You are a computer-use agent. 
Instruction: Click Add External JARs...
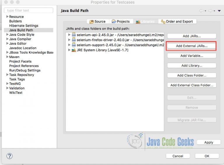tap(192, 46)
